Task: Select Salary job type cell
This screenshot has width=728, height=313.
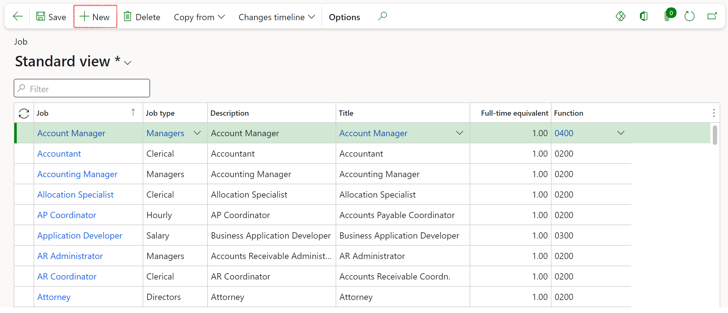Action: tap(175, 235)
